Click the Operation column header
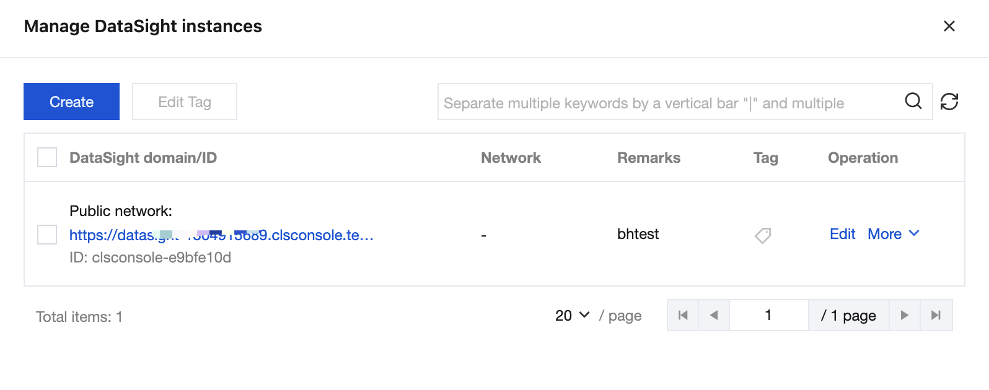The width and height of the screenshot is (989, 390). coord(863,158)
